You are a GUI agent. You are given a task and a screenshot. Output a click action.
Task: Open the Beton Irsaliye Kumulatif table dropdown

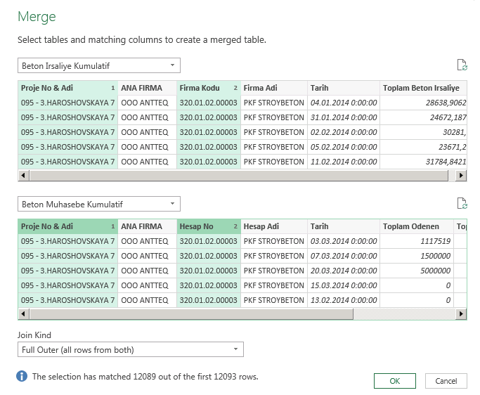[99, 65]
